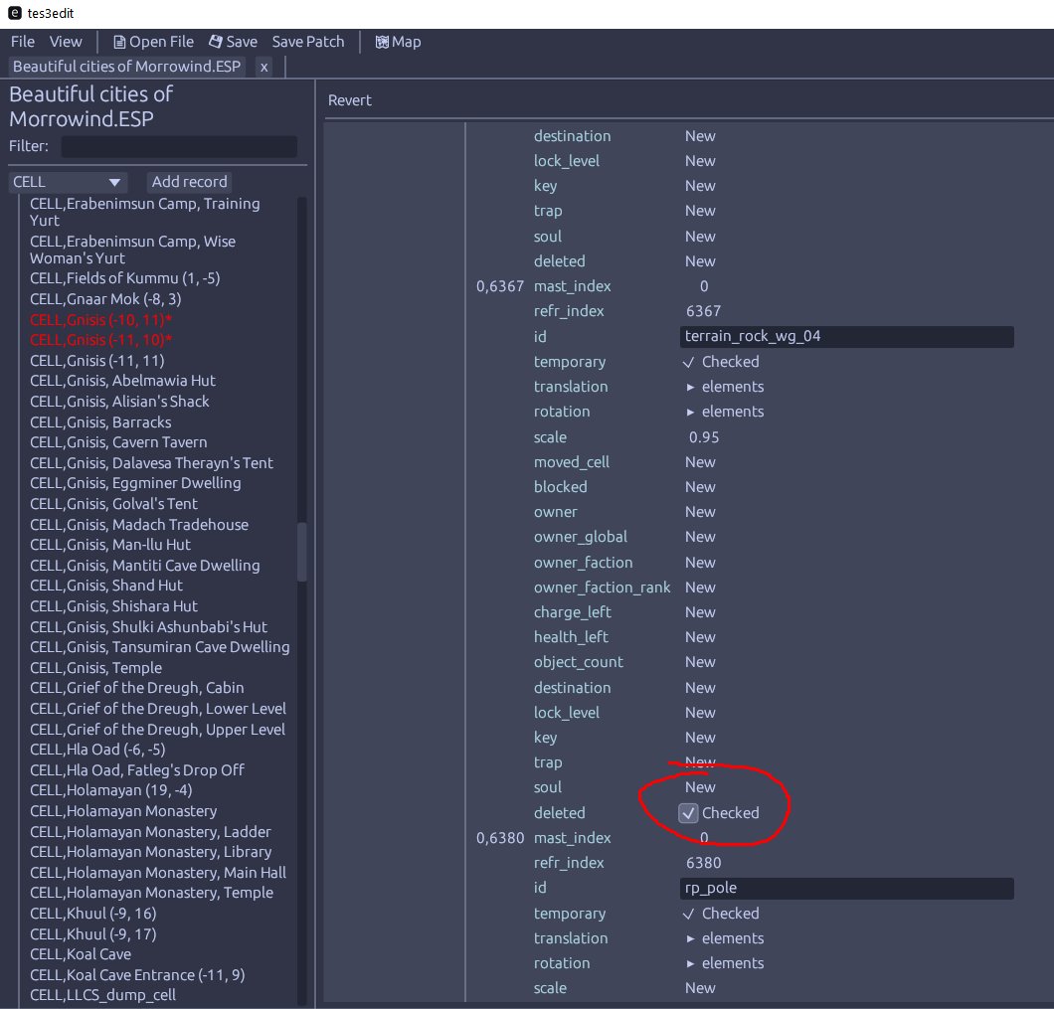This screenshot has width=1054, height=1009.
Task: Click refr_index value 6367
Action: tap(703, 311)
